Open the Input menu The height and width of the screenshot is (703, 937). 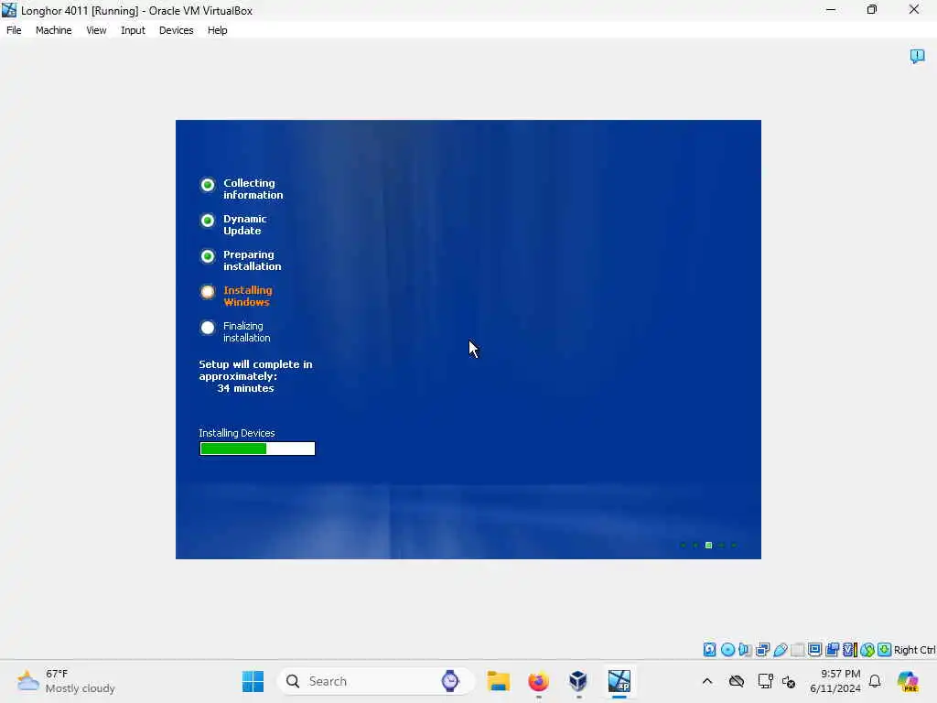[x=133, y=30]
